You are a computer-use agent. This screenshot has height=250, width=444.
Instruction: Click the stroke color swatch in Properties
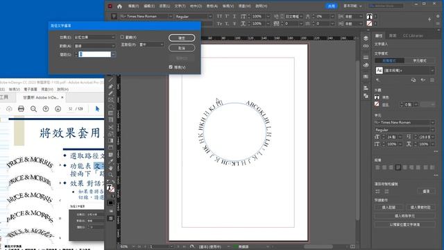[x=377, y=104]
